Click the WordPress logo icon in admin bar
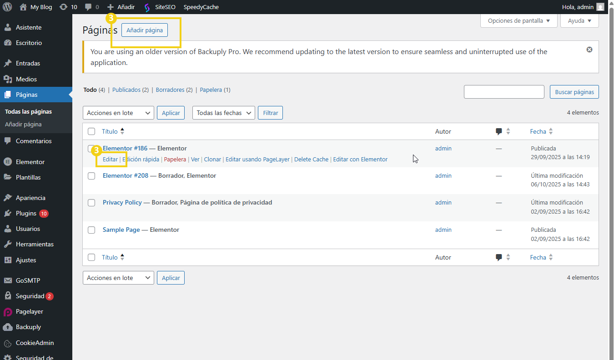 pos(7,7)
